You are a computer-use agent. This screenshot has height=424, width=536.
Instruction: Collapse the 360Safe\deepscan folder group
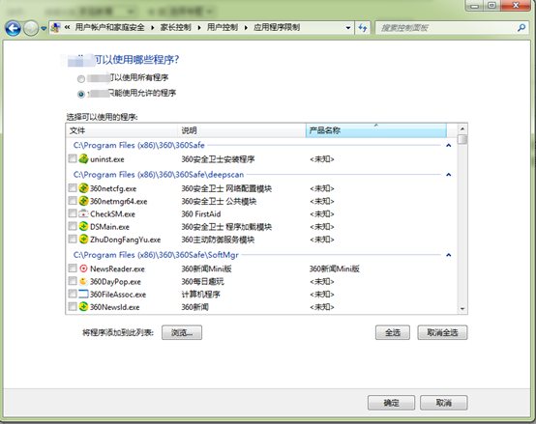[x=449, y=175]
